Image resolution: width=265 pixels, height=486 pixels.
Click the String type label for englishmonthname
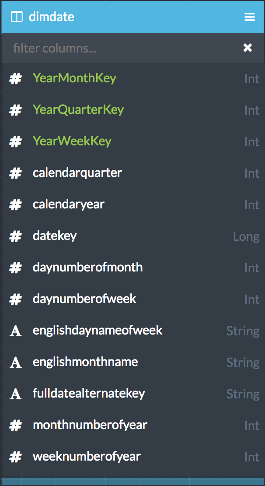tap(243, 363)
